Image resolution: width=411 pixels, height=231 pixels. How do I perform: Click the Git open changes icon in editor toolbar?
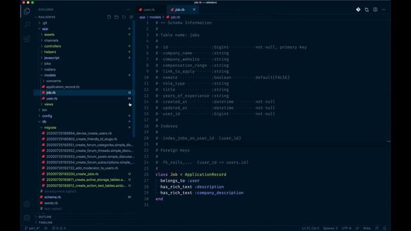point(358,10)
